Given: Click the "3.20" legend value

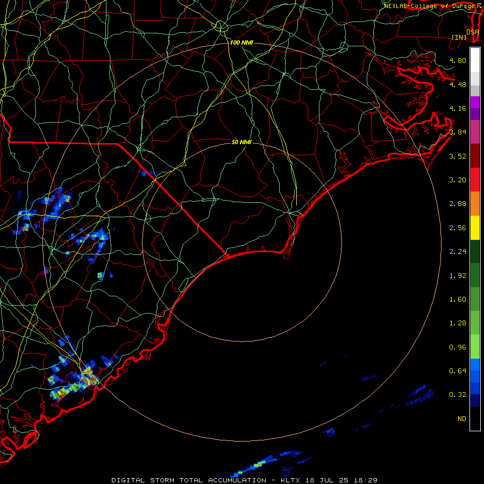Looking at the screenshot, I should coord(458,180).
